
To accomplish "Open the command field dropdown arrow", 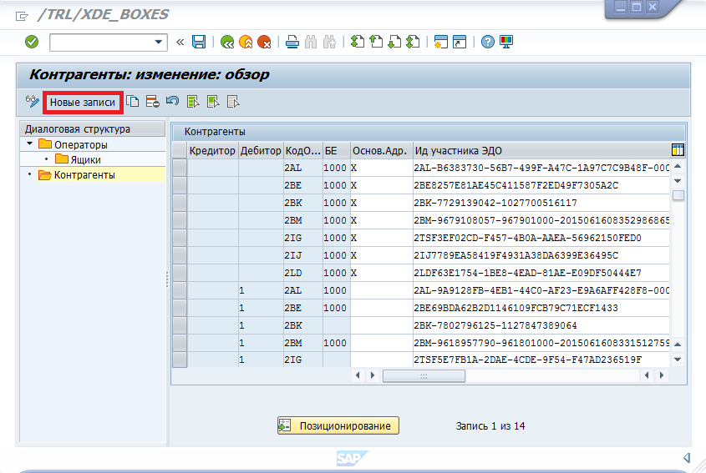I will [x=159, y=42].
